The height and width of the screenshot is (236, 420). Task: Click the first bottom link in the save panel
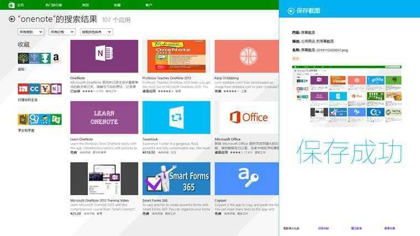pyautogui.click(x=292, y=228)
